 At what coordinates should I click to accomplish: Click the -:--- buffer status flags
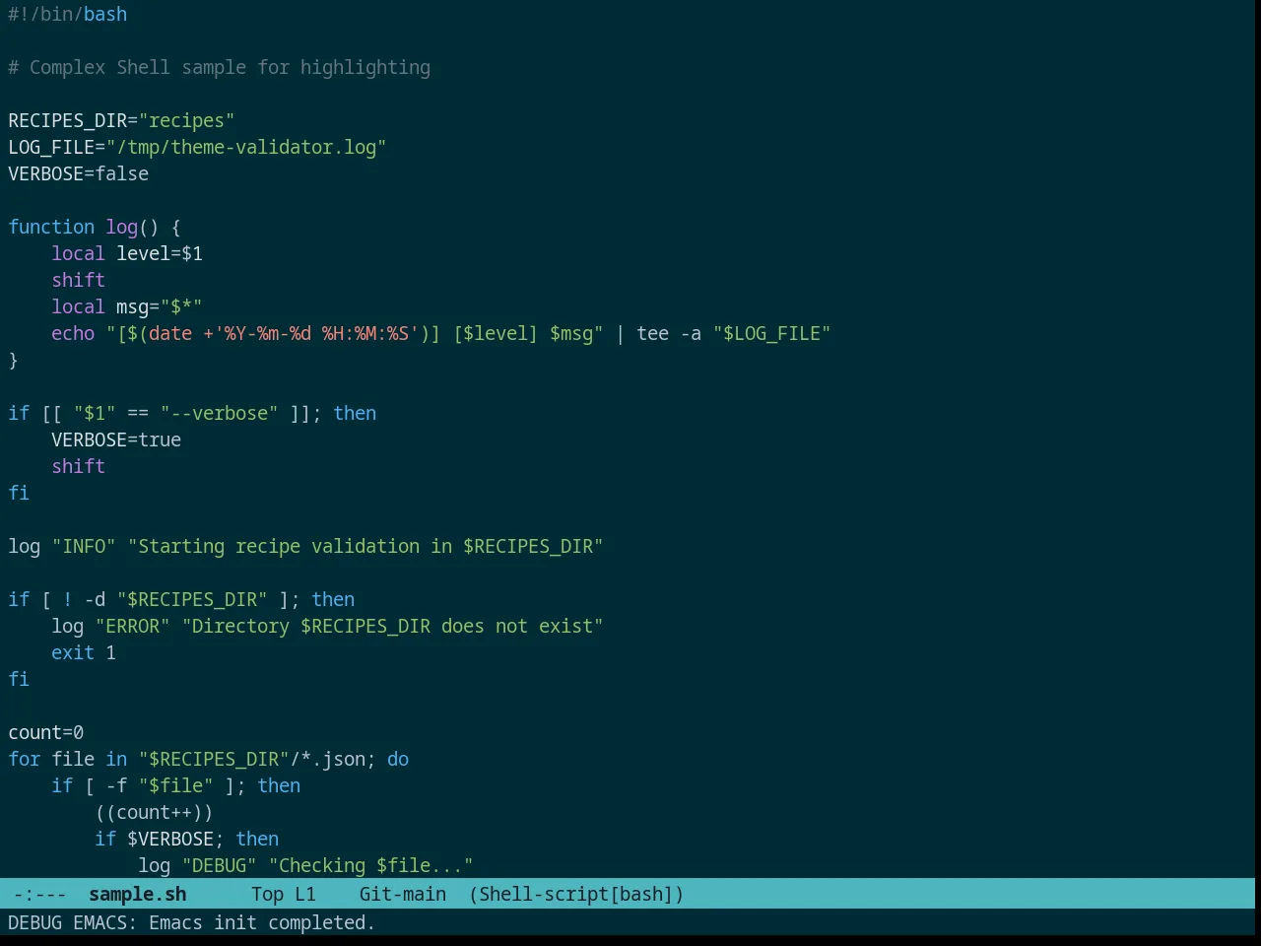point(40,894)
